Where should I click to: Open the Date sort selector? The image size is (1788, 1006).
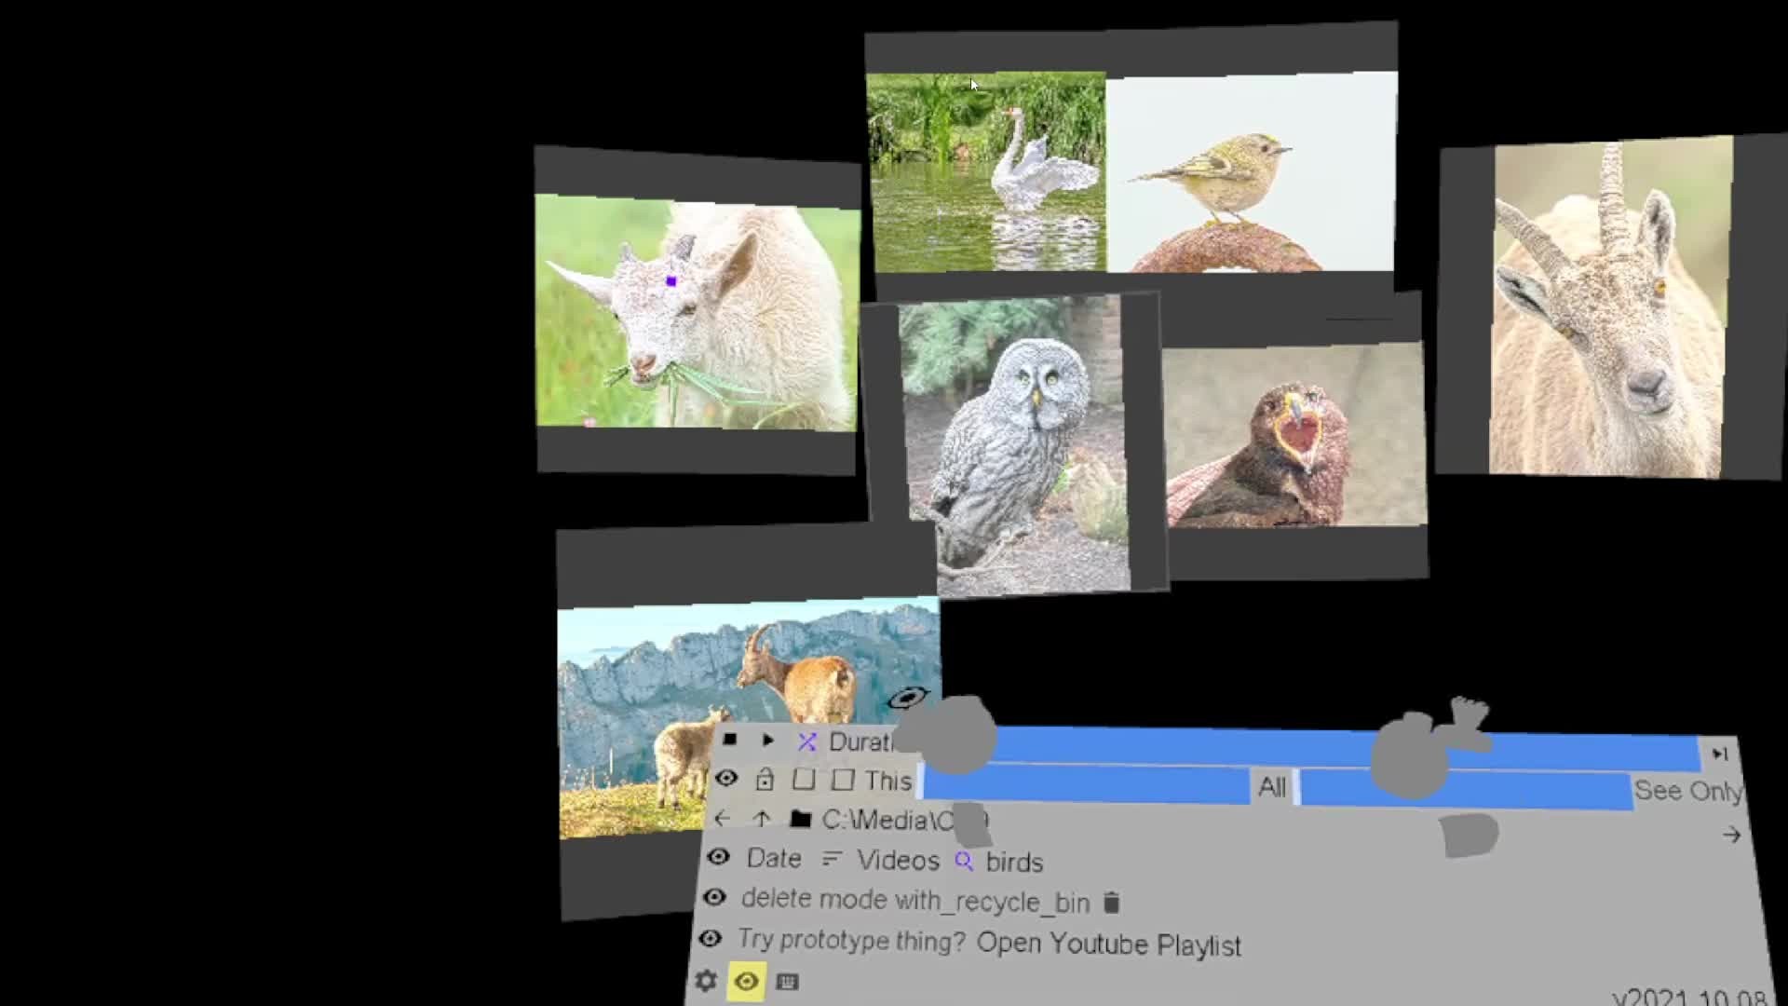click(773, 858)
